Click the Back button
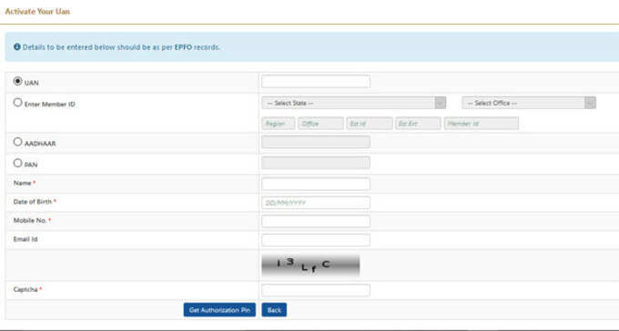This screenshot has height=331, width=619. click(x=274, y=310)
